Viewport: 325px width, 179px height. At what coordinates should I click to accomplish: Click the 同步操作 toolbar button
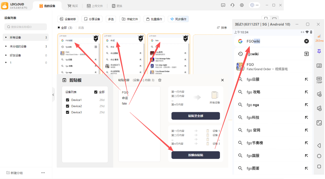[x=178, y=19]
